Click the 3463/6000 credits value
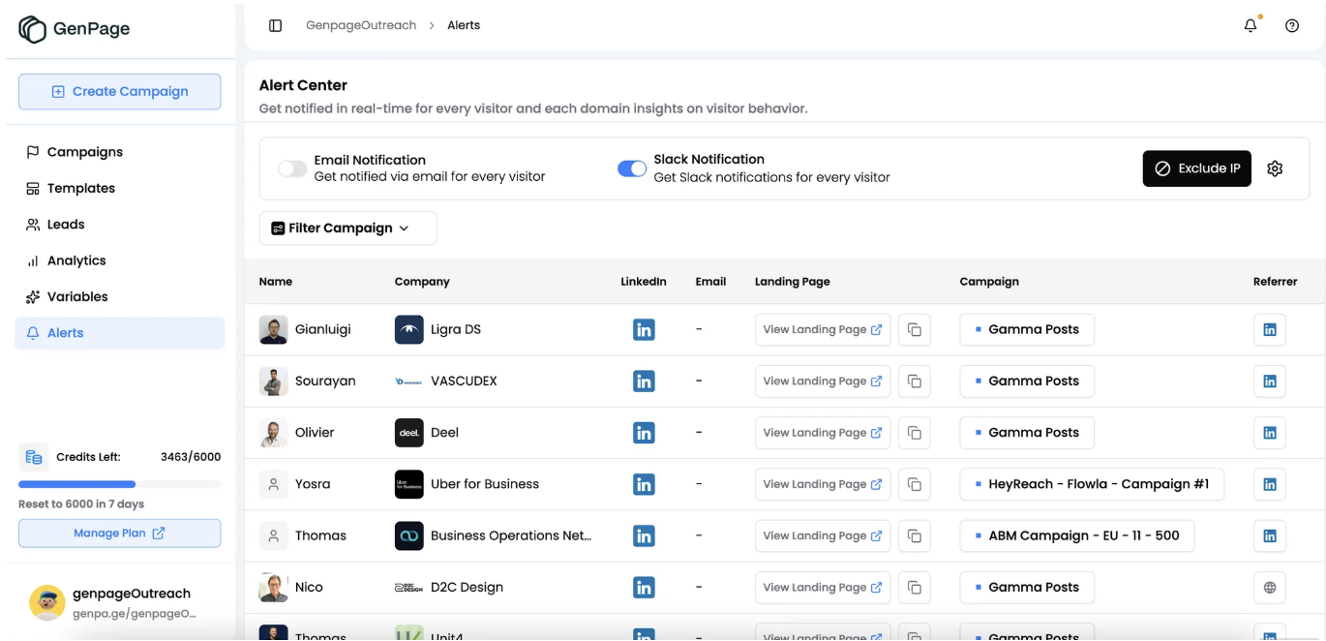The height and width of the screenshot is (641, 1326). [x=191, y=457]
